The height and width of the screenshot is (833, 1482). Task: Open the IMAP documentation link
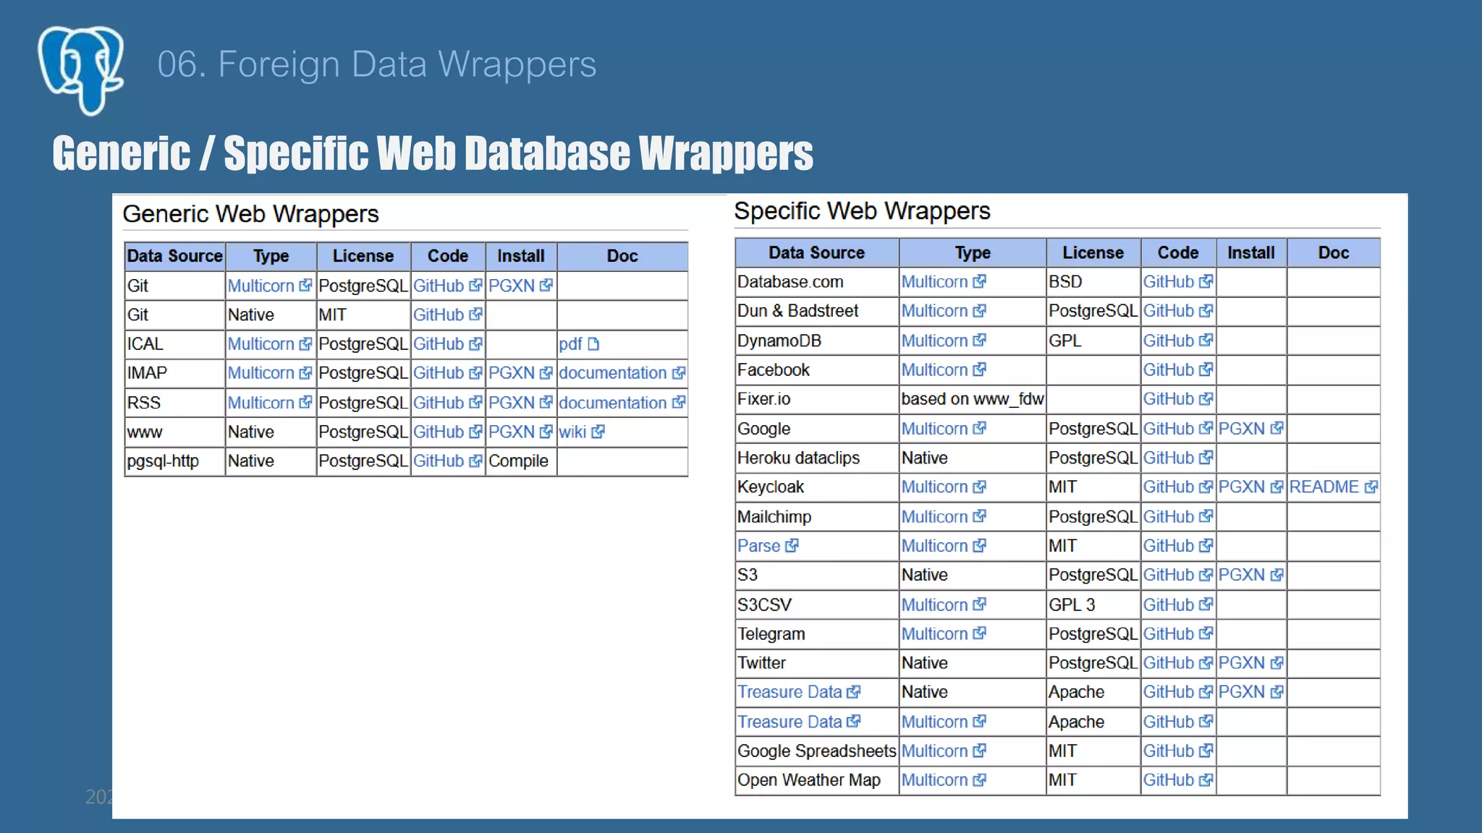coord(622,373)
